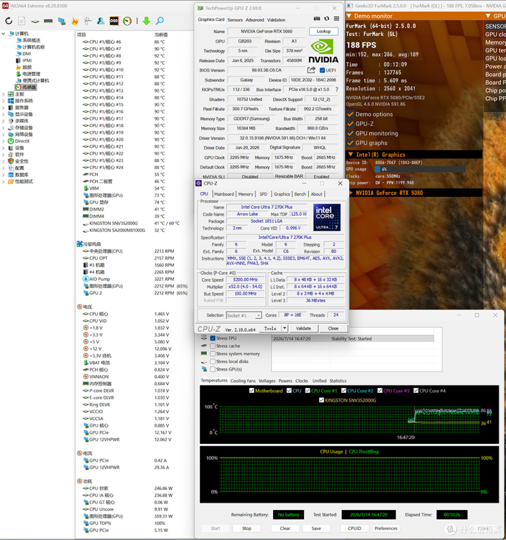The height and width of the screenshot is (540, 506).
Task: Collapse the 计算机 tree node
Action: (3, 33)
